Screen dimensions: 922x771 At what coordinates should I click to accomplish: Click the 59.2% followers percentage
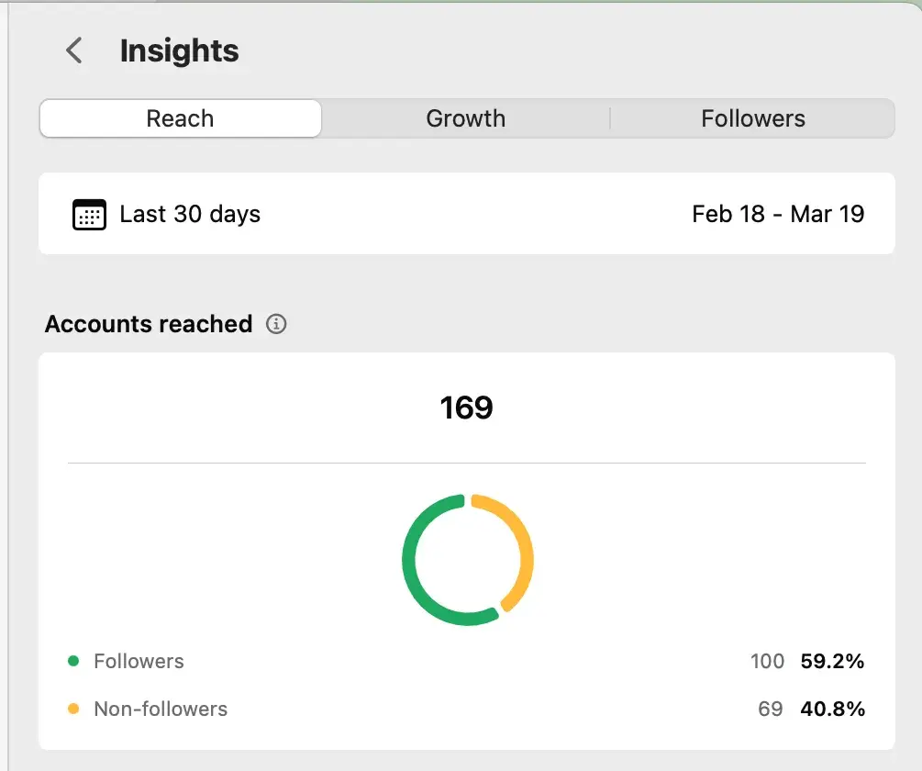point(832,661)
